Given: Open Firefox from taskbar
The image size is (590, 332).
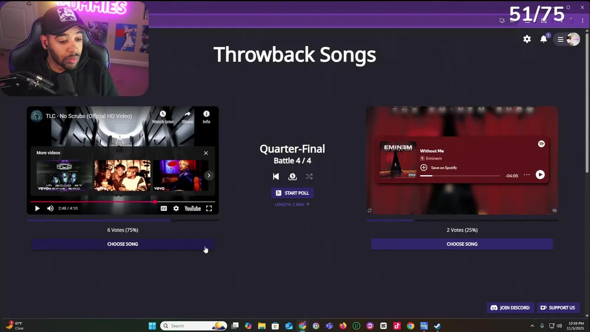Looking at the screenshot, I should (343, 326).
